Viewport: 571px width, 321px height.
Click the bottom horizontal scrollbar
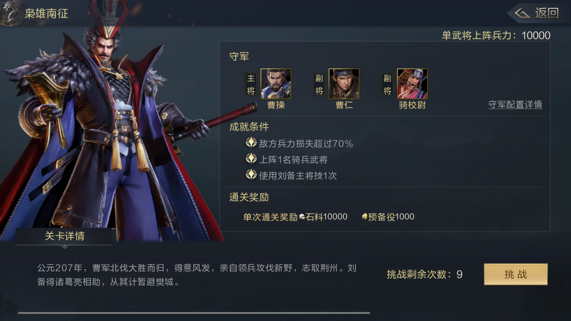click(194, 312)
